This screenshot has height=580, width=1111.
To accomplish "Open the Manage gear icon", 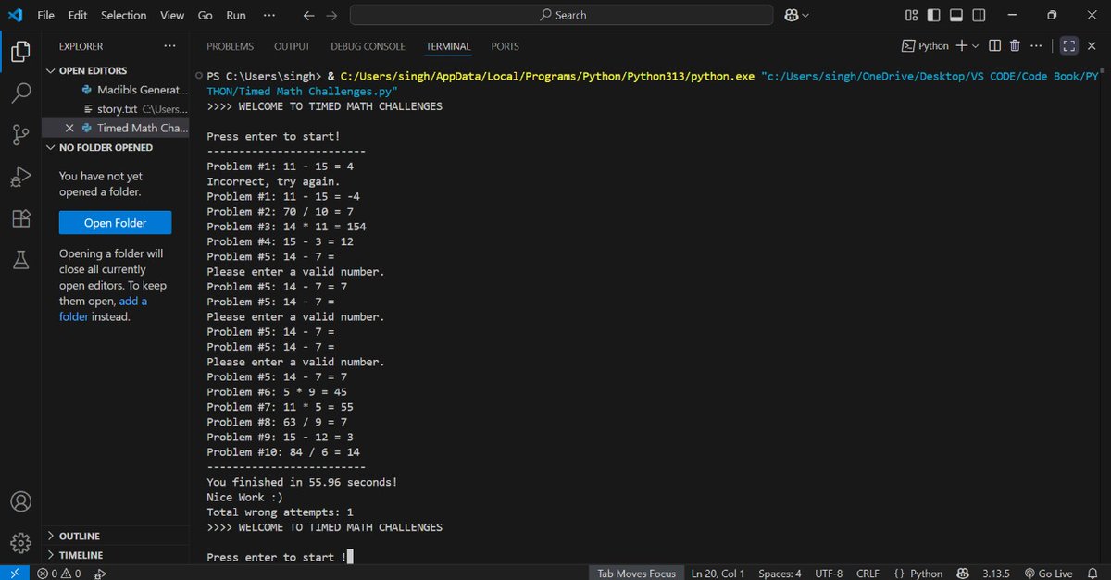I will 20,543.
